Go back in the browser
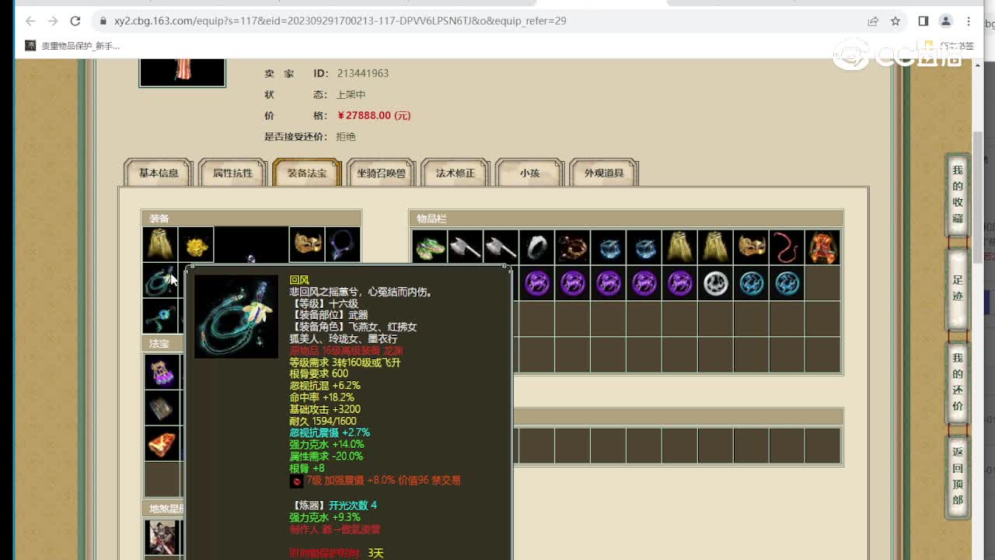This screenshot has width=995, height=560. pos(30,21)
